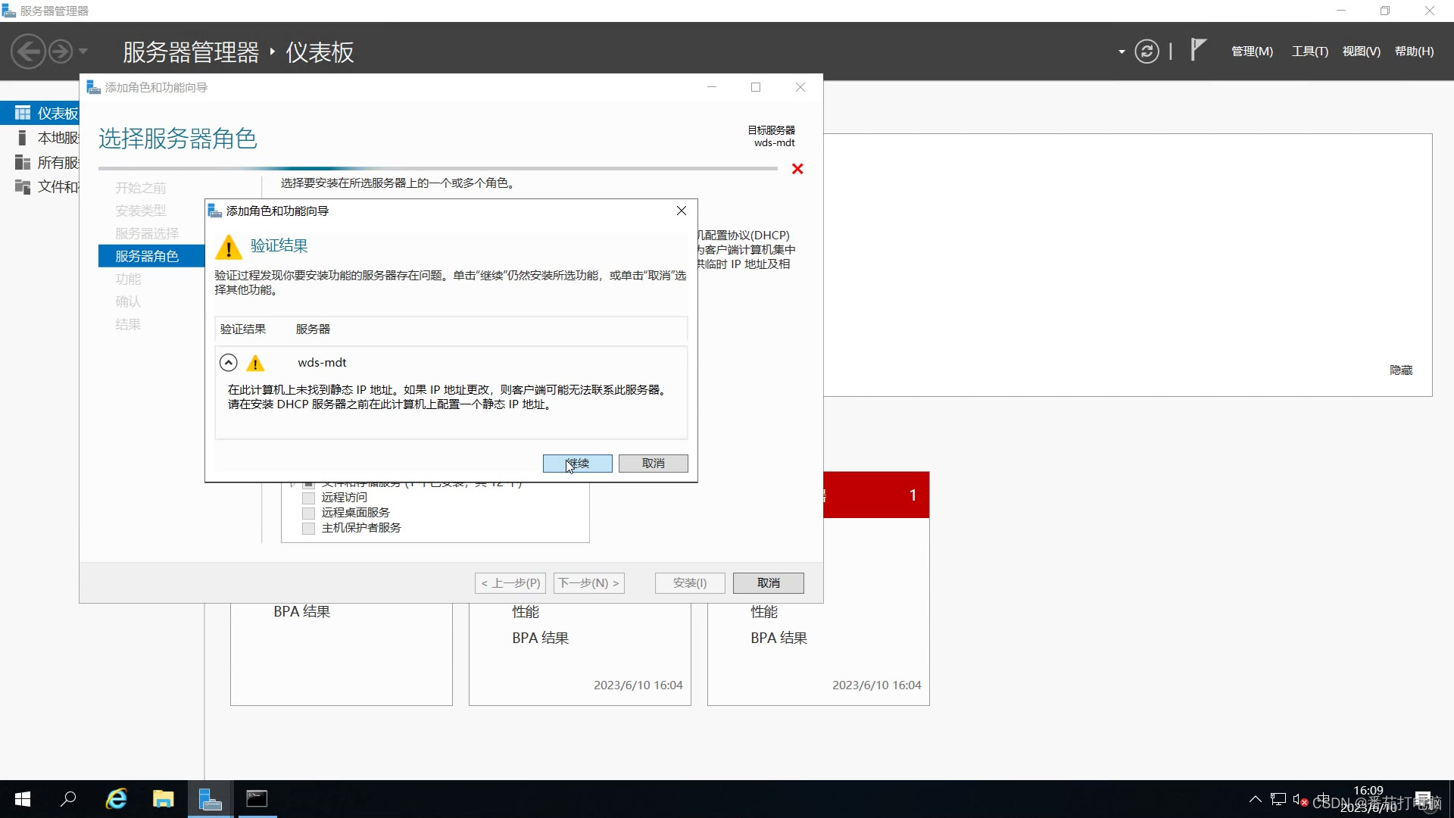Image resolution: width=1454 pixels, height=818 pixels.
Task: Open dropdown arrow left of refresh icon
Action: coord(1122,52)
